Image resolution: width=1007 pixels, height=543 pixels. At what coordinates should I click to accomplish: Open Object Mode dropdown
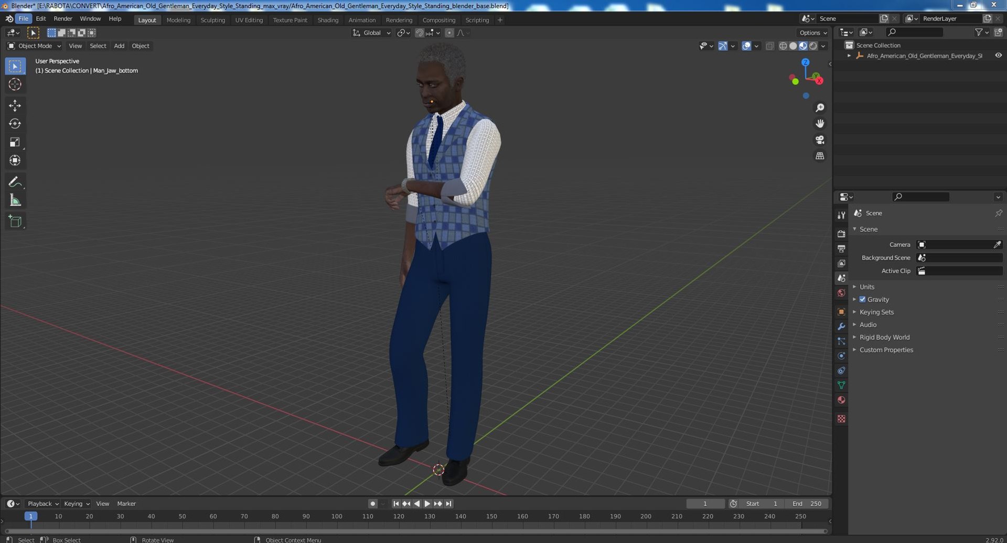34,46
